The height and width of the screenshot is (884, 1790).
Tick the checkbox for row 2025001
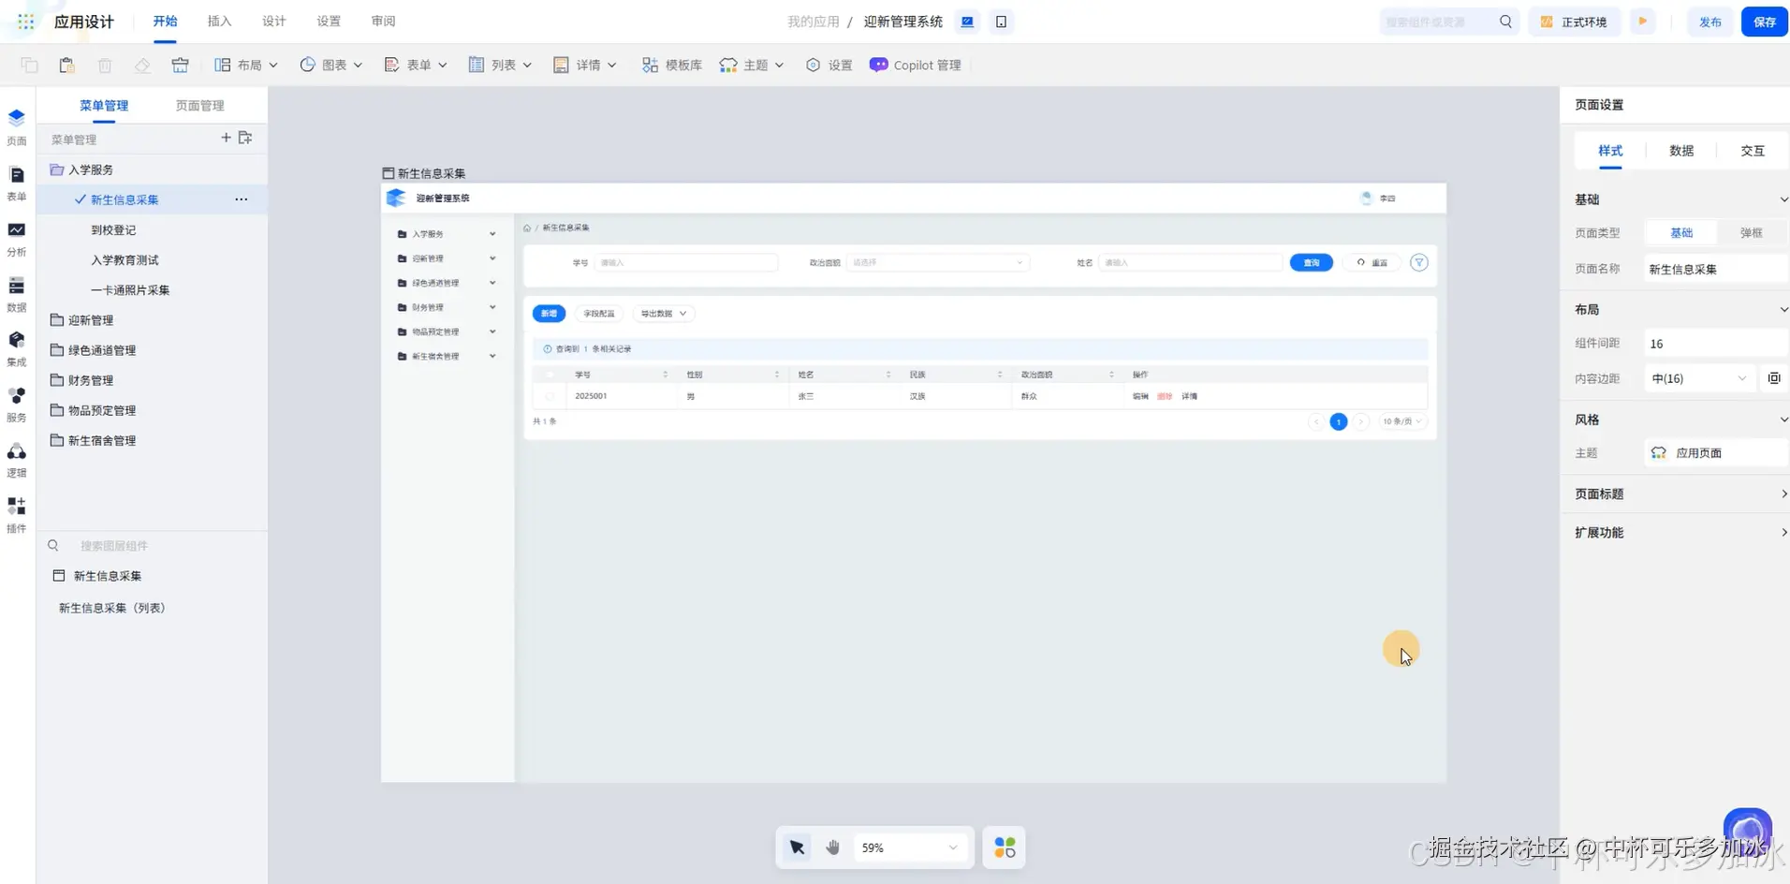[550, 396]
